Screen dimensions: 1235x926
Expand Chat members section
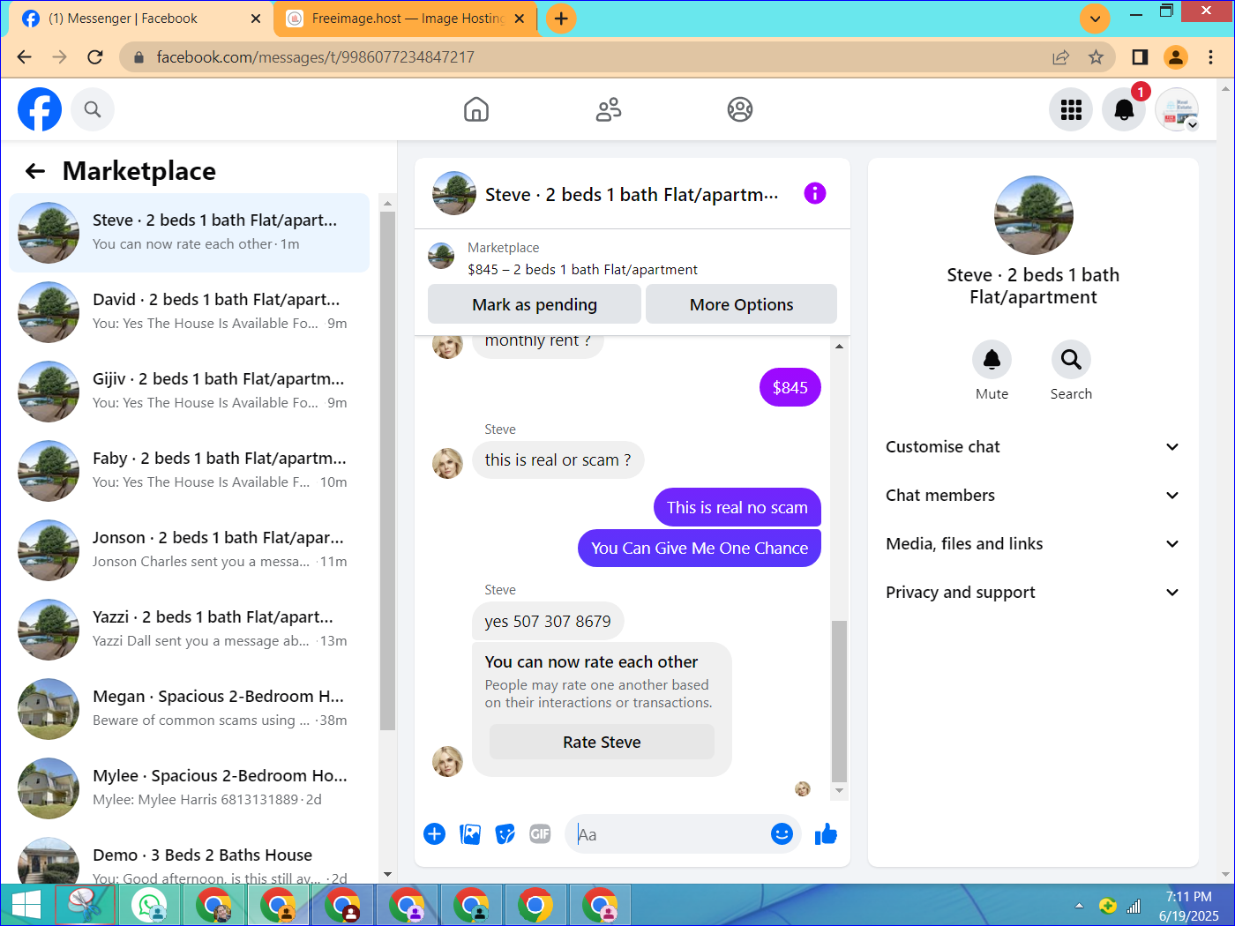tap(1033, 496)
